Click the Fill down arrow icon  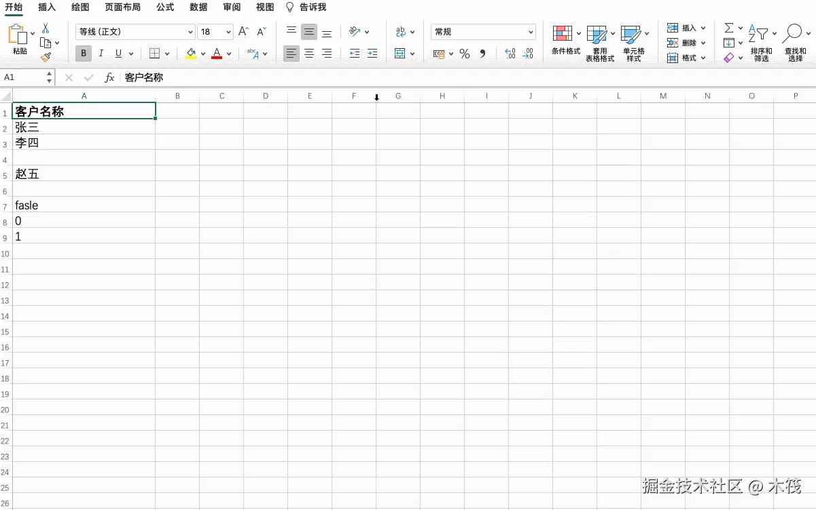729,43
